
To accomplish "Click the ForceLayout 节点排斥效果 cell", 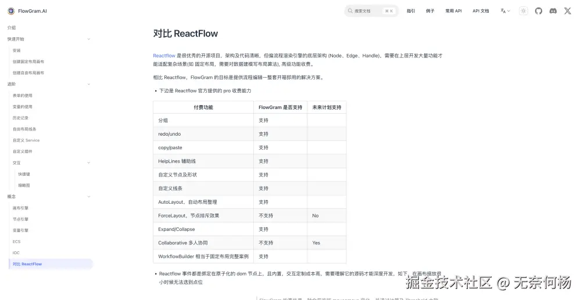I will (x=203, y=216).
